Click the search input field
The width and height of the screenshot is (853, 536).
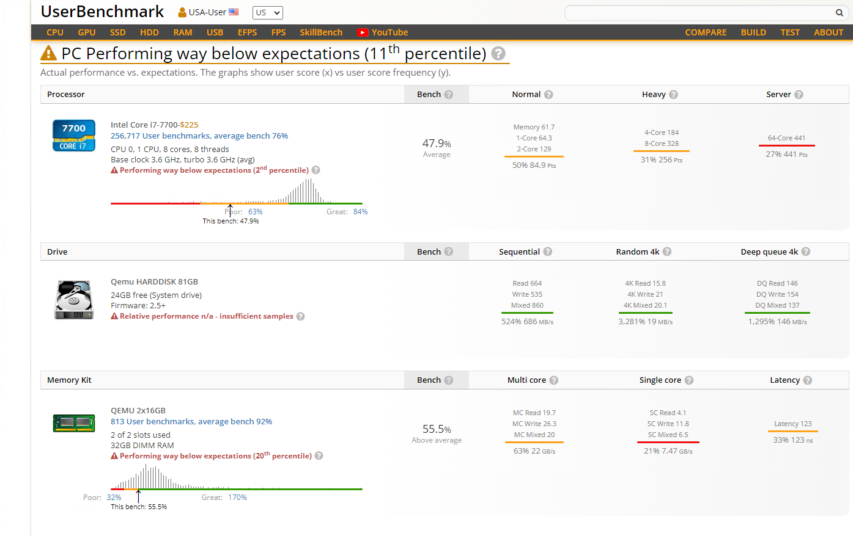pos(697,13)
